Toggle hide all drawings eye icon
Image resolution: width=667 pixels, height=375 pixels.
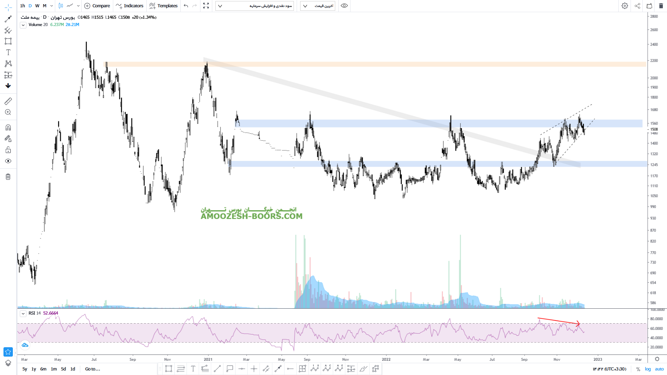point(8,161)
